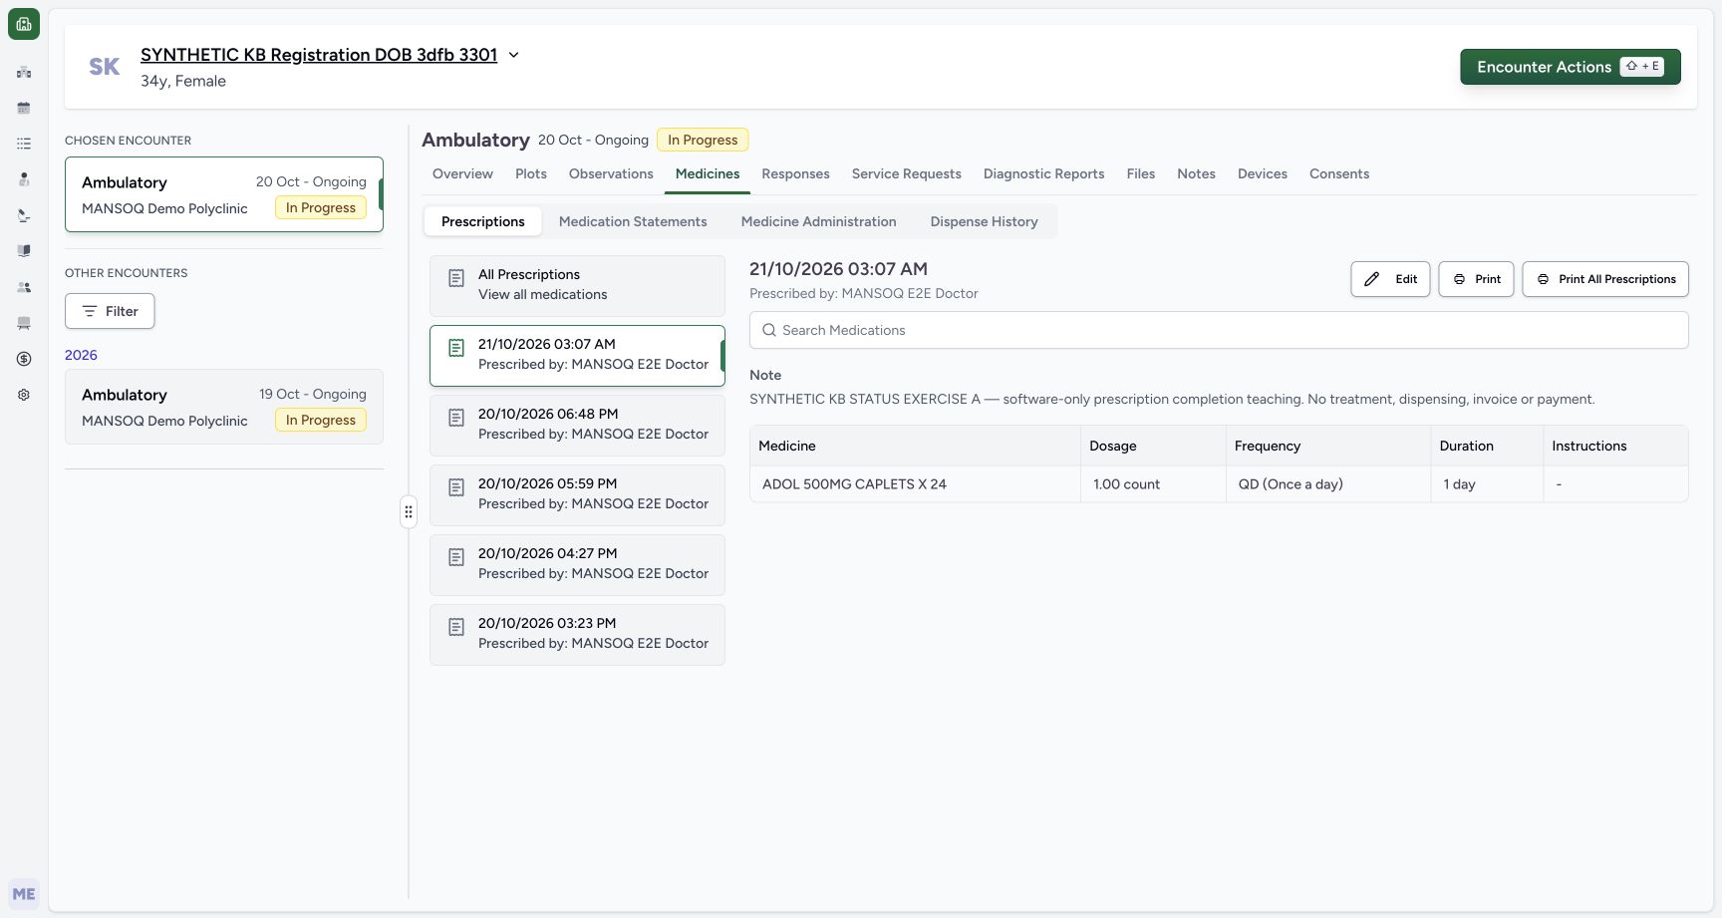Switch to Medicine Administration sub-tab
This screenshot has height=918, width=1722.
tap(819, 221)
